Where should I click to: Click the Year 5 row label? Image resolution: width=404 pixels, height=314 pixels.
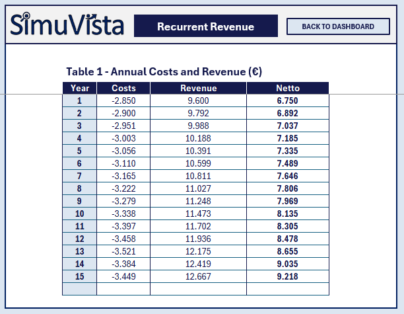79,151
